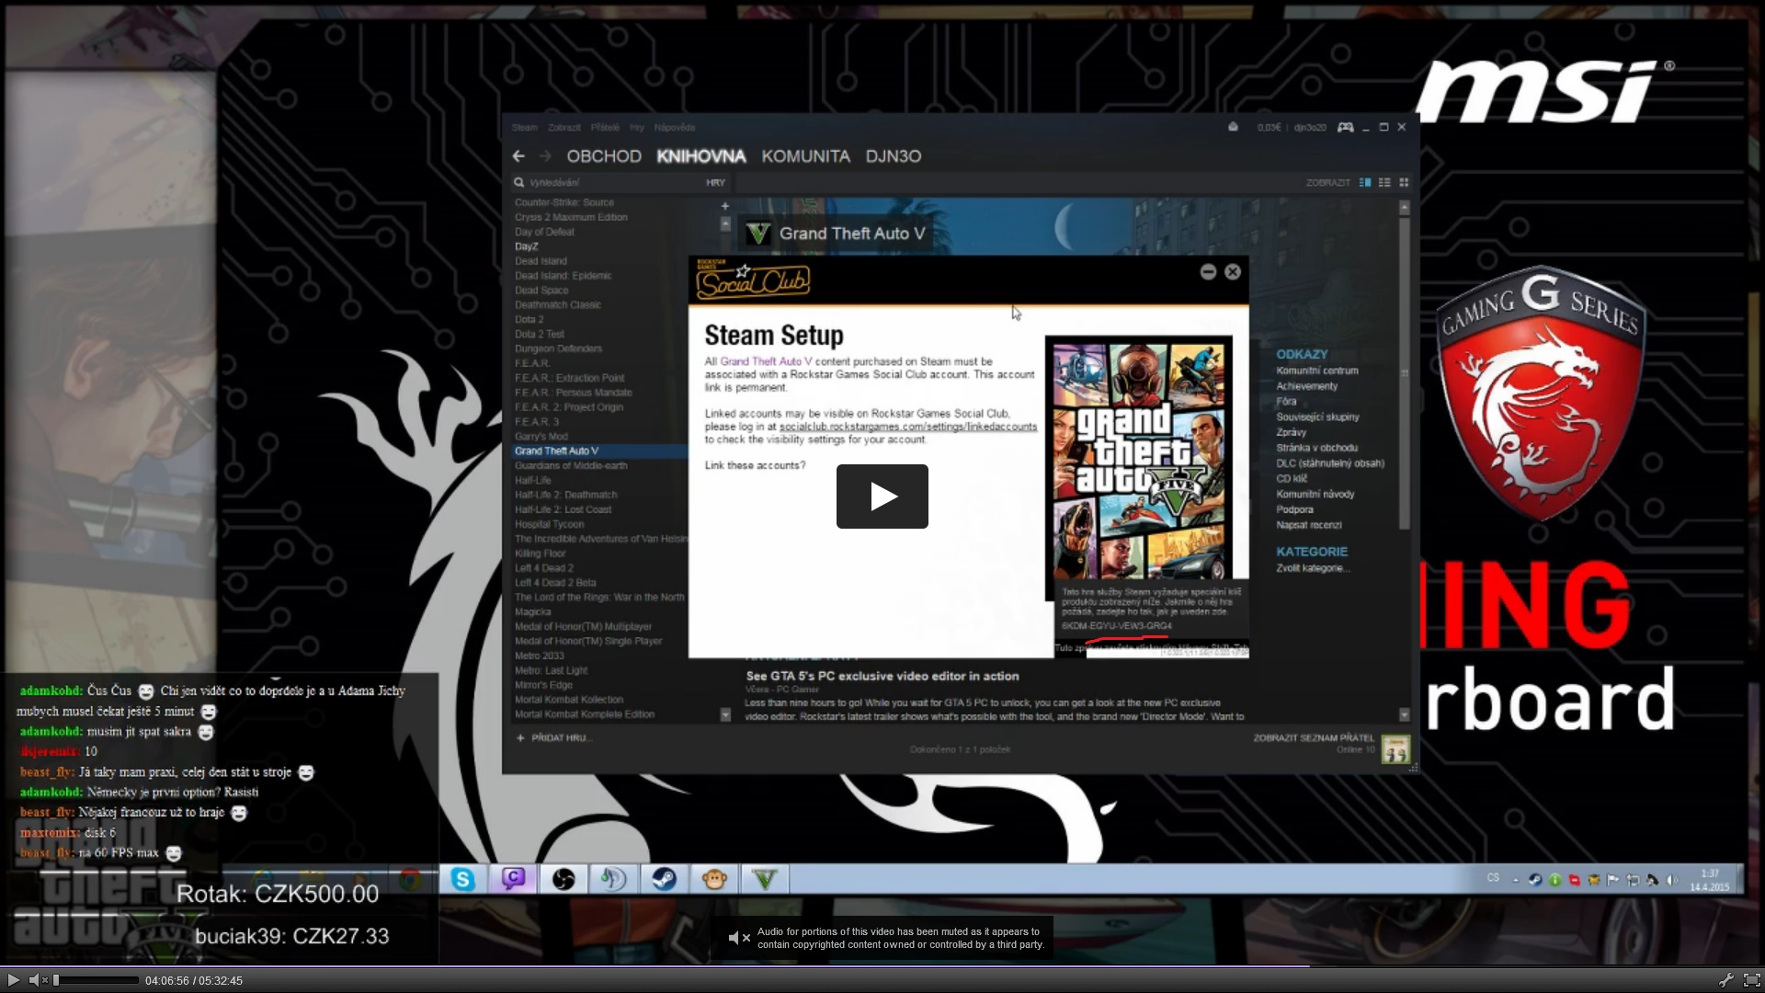Image resolution: width=1765 pixels, height=993 pixels.
Task: Toggle fullscreen mode for the video
Action: point(1751,980)
